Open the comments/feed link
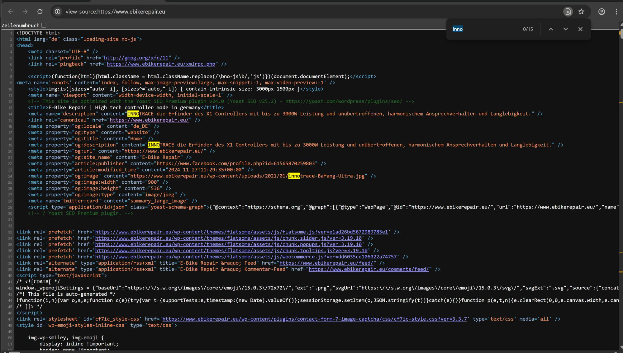This screenshot has width=623, height=353. tap(369, 269)
